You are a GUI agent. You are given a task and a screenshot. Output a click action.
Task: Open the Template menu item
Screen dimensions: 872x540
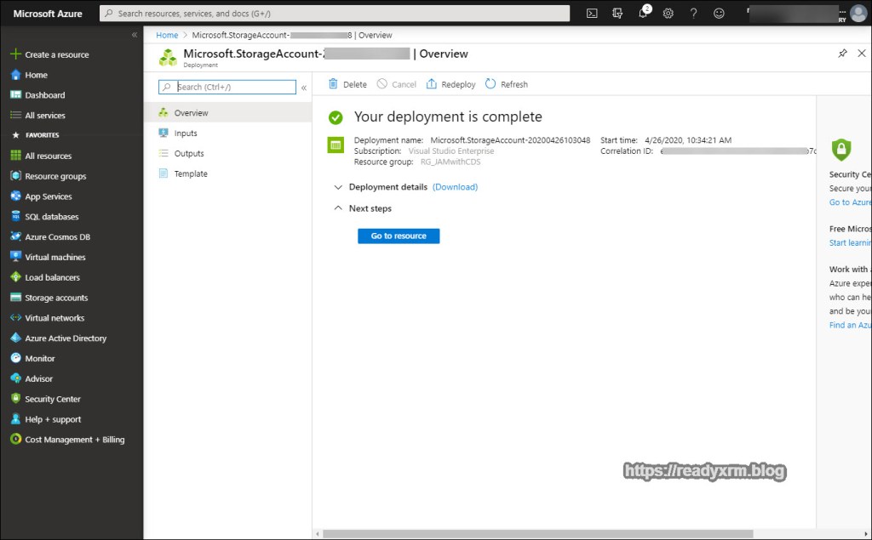click(190, 174)
